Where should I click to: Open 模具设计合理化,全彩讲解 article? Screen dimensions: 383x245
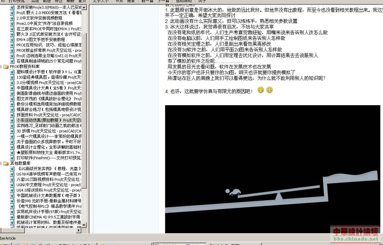(x=49, y=147)
